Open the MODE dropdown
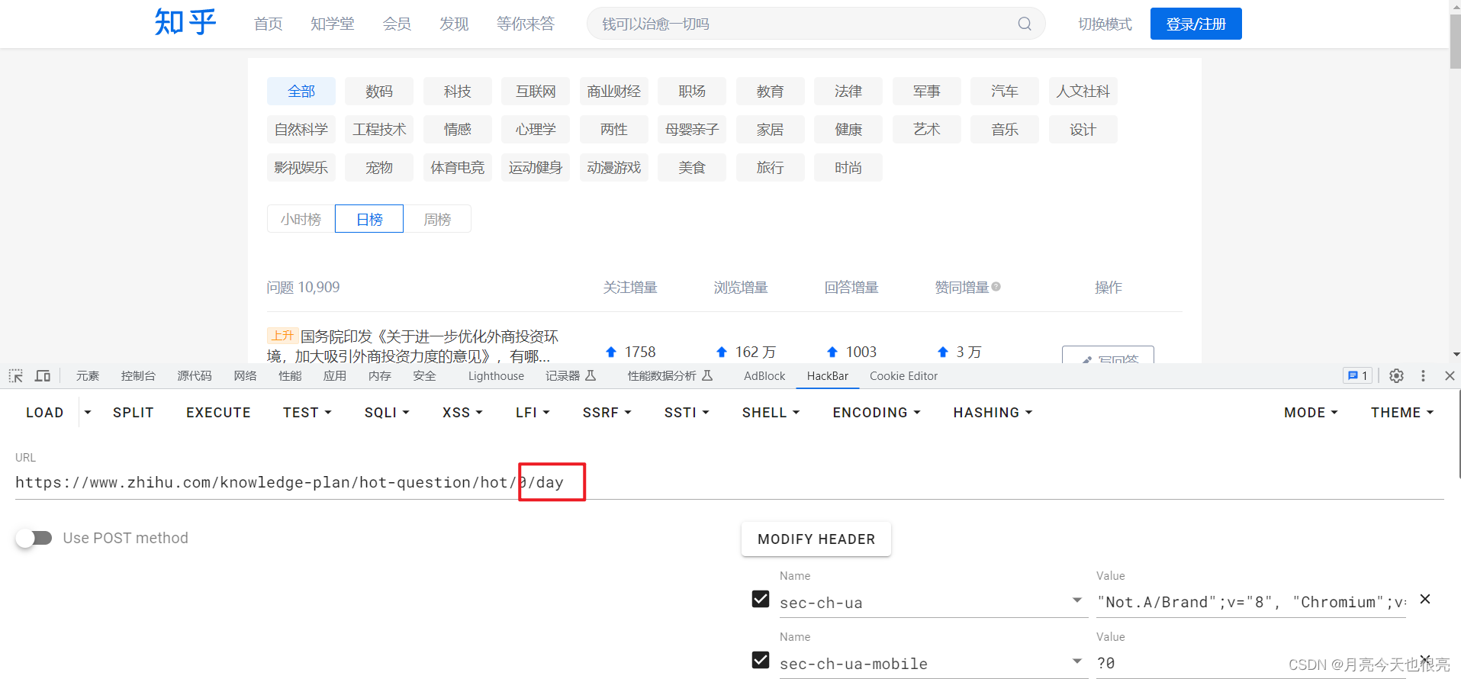The image size is (1461, 679). pos(1311,413)
